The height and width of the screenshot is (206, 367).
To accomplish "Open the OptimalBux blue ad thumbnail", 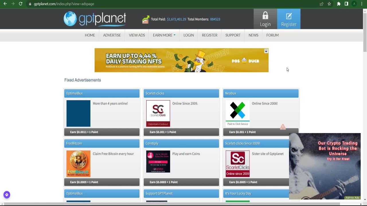I will point(78,113).
